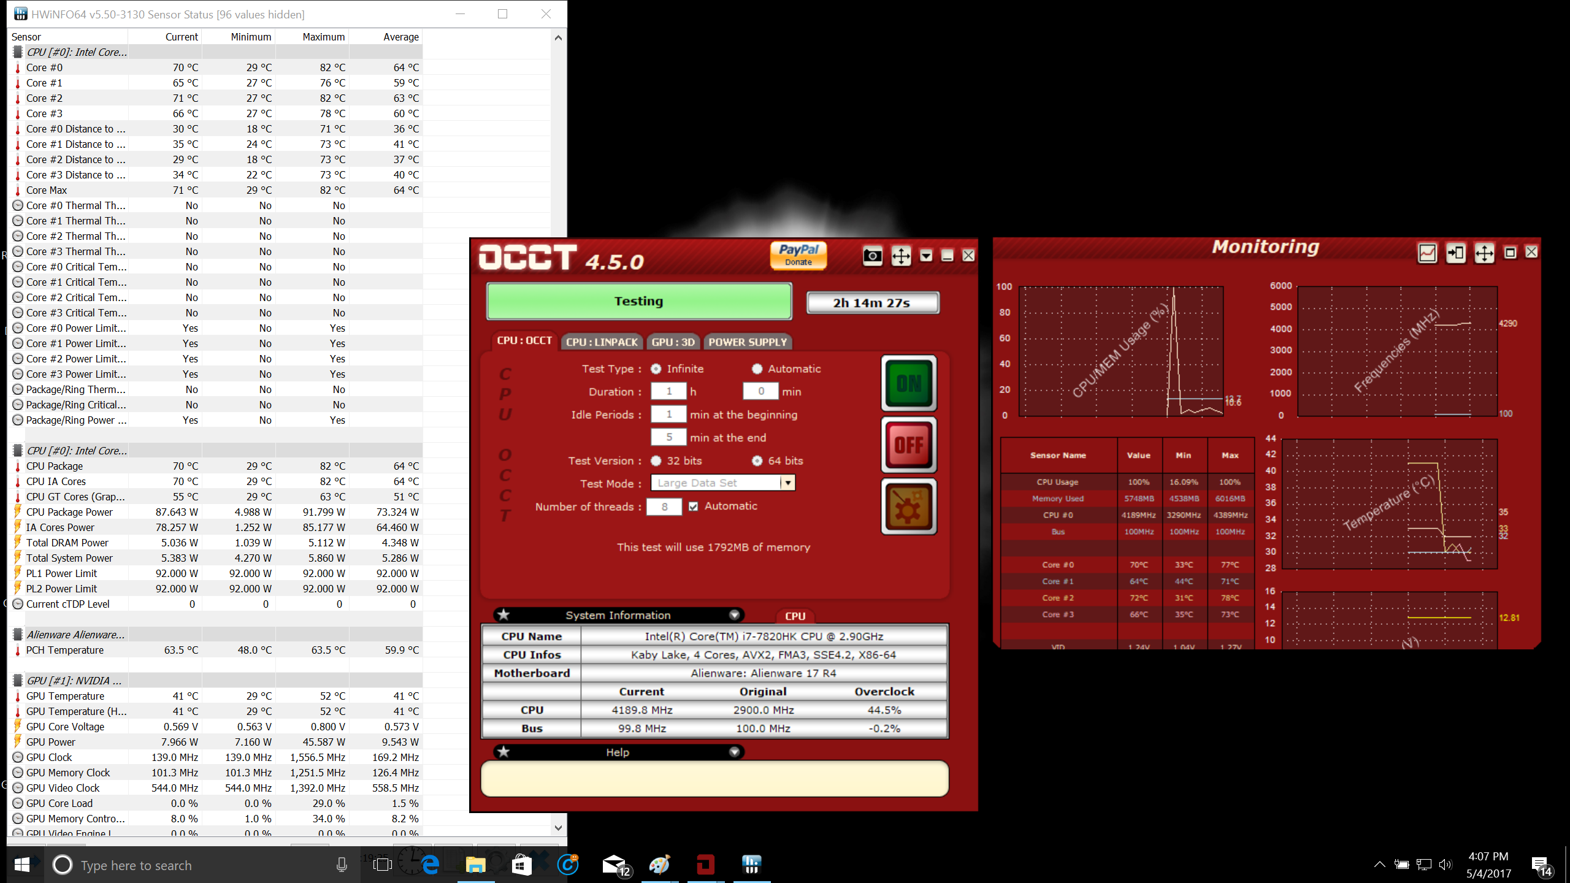The width and height of the screenshot is (1570, 883).
Task: Click the HWiNFO scrollbar up arrow
Action: pos(558,37)
